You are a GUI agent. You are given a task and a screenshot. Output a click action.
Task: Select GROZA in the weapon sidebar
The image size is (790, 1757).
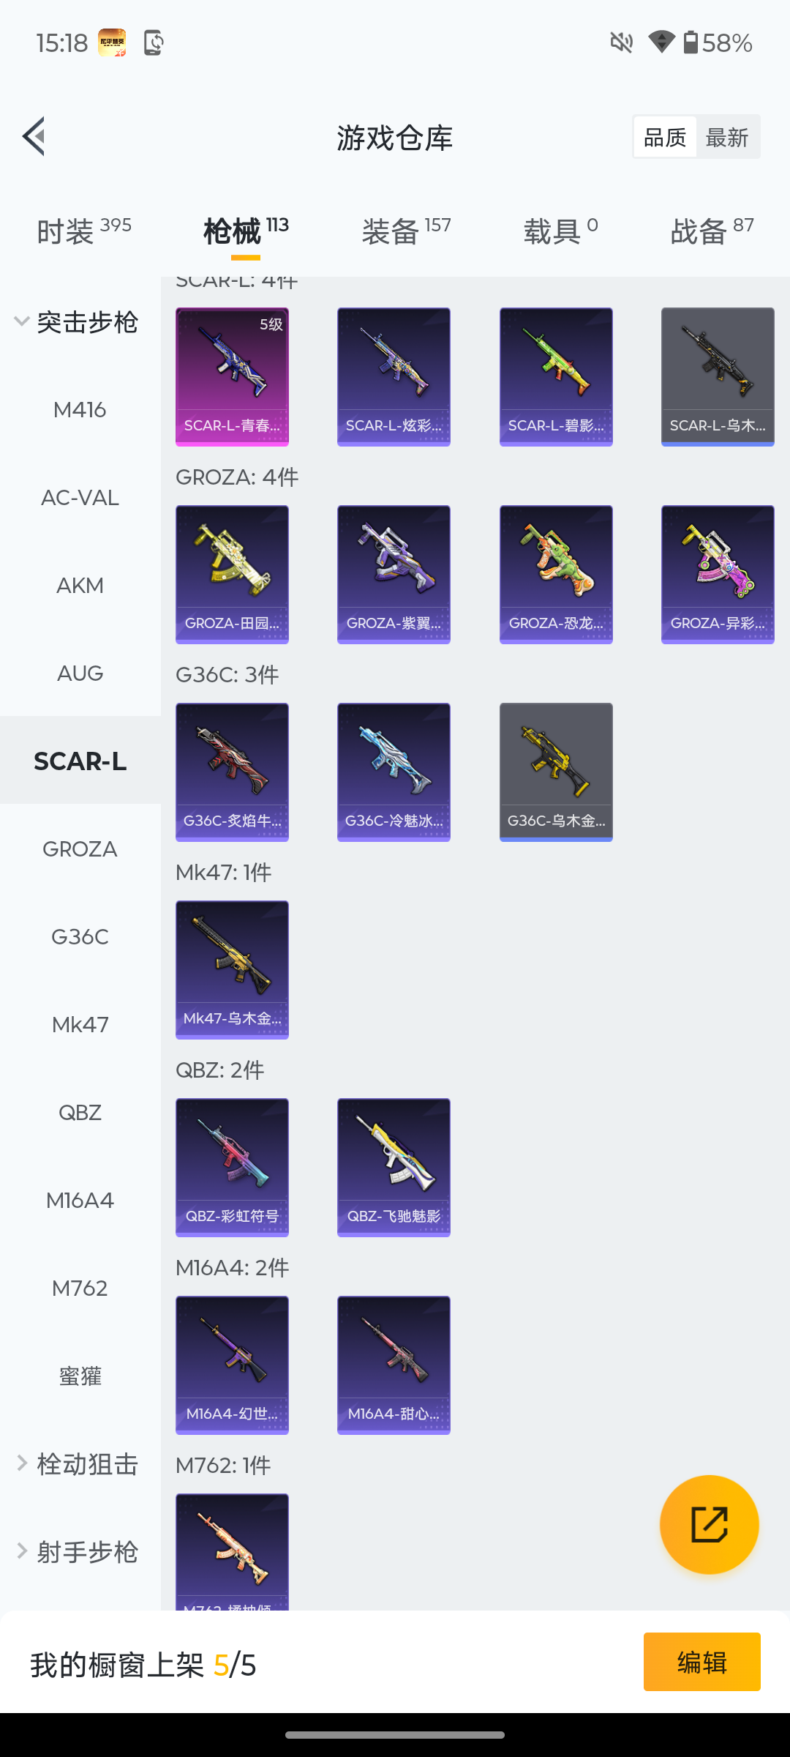[x=80, y=848]
